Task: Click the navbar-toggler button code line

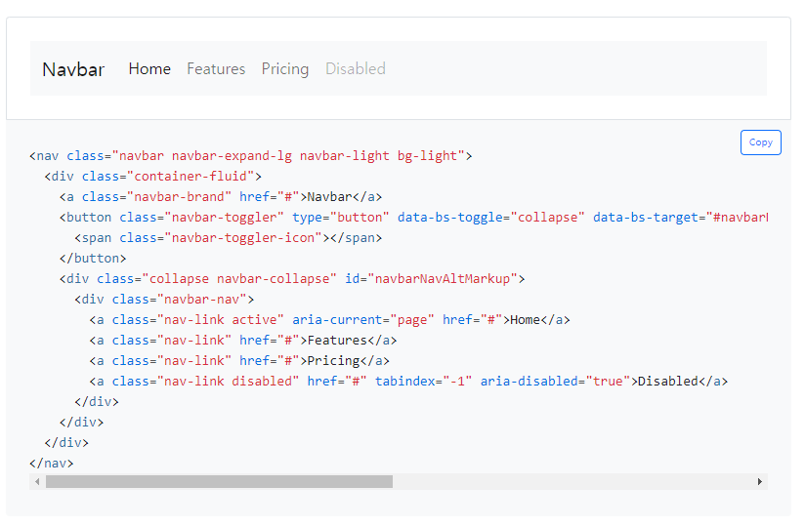Action: point(413,218)
